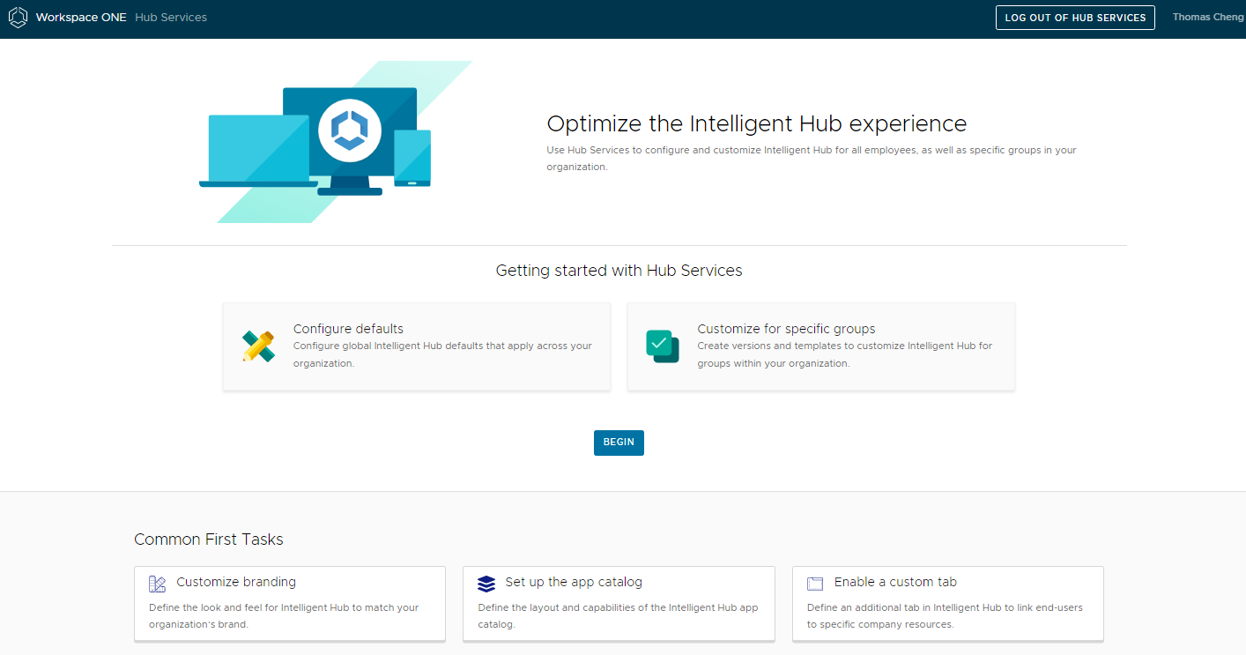This screenshot has height=655, width=1246.
Task: Select the Hub Services header label
Action: coord(170,17)
